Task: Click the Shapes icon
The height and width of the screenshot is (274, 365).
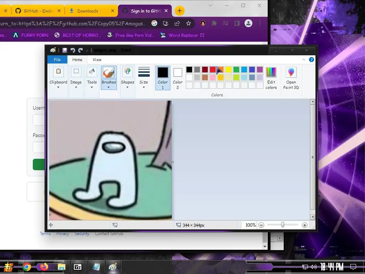Action: click(127, 71)
